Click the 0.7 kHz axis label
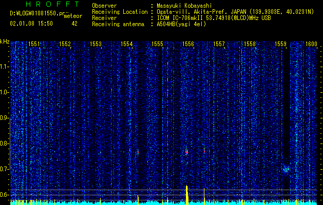323x205 pixels. [5, 169]
